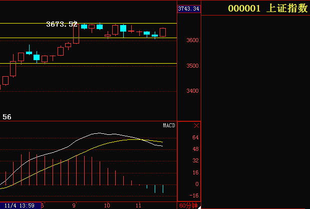Viewport: 310px width, 209px height.
Task: Click the 64 value on MACD axis
Action: (x=195, y=137)
